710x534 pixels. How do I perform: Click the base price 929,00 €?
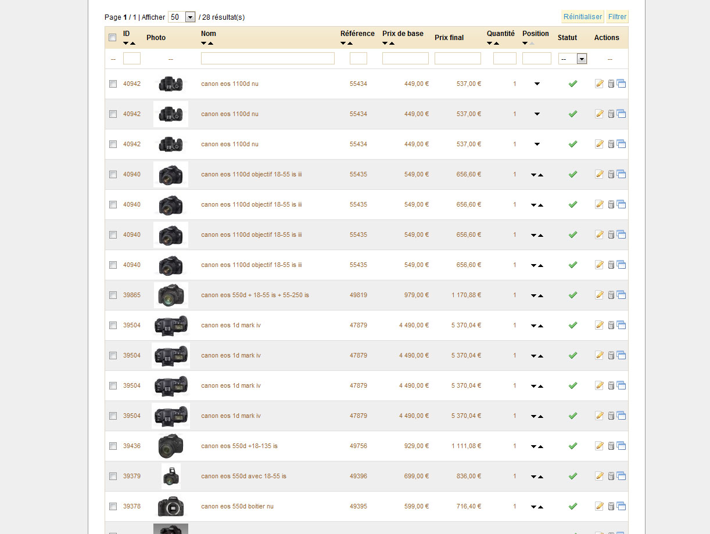tap(417, 446)
